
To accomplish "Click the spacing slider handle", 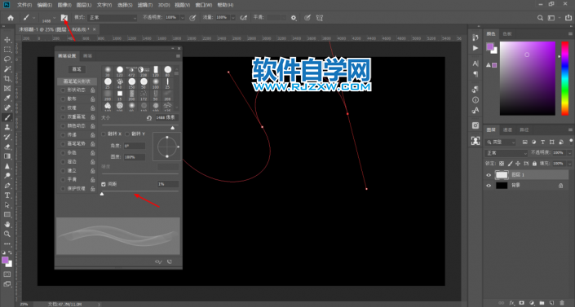I will point(102,194).
